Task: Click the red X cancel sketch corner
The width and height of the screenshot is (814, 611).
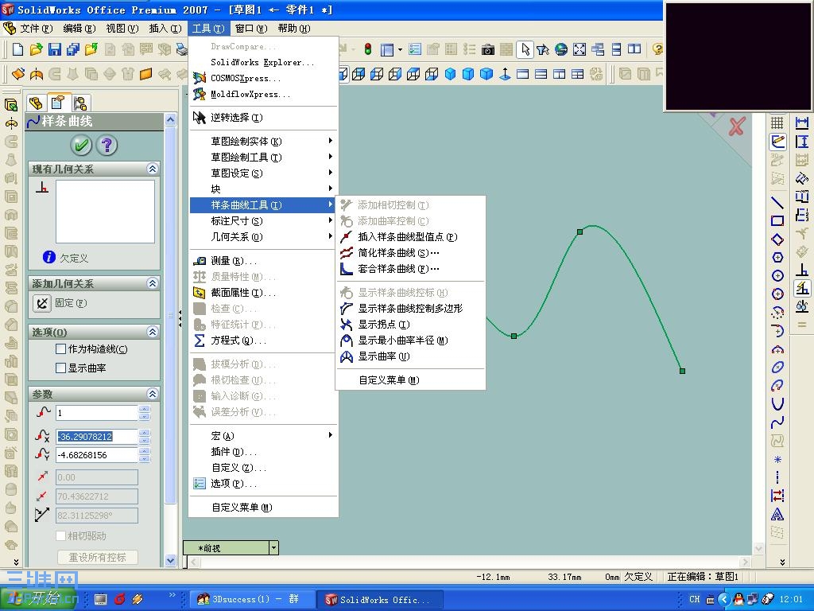Action: 737,126
